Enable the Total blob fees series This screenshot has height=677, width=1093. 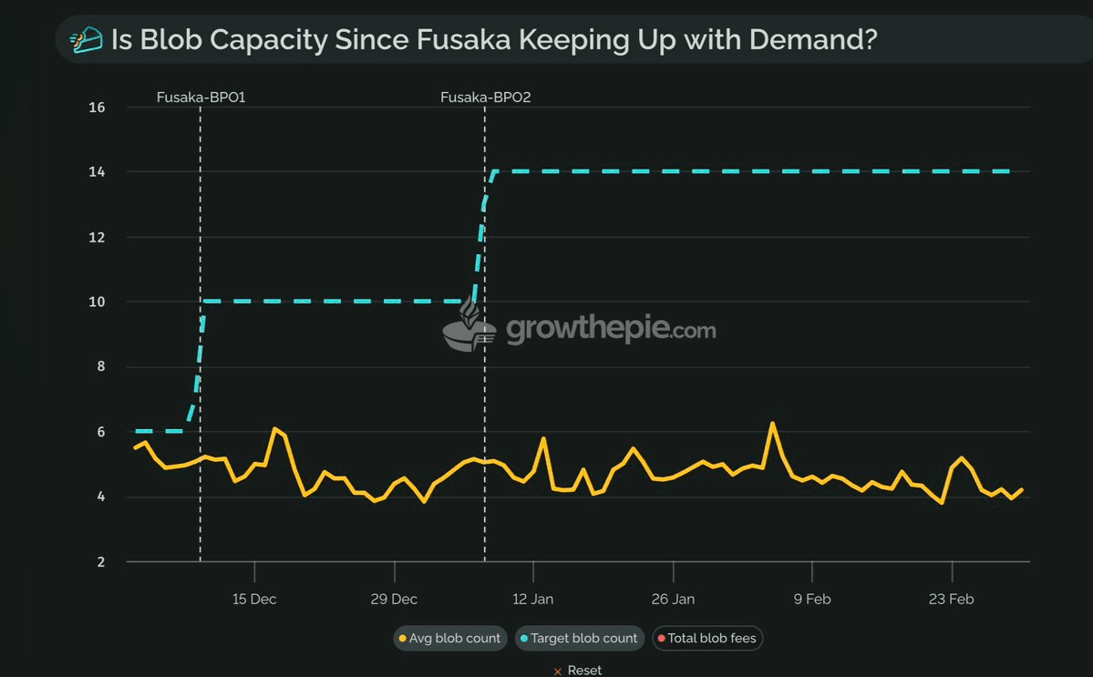pos(707,639)
